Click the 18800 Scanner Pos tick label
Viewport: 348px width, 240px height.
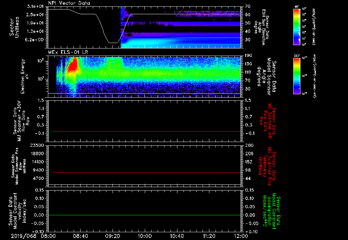pyautogui.click(x=37, y=154)
